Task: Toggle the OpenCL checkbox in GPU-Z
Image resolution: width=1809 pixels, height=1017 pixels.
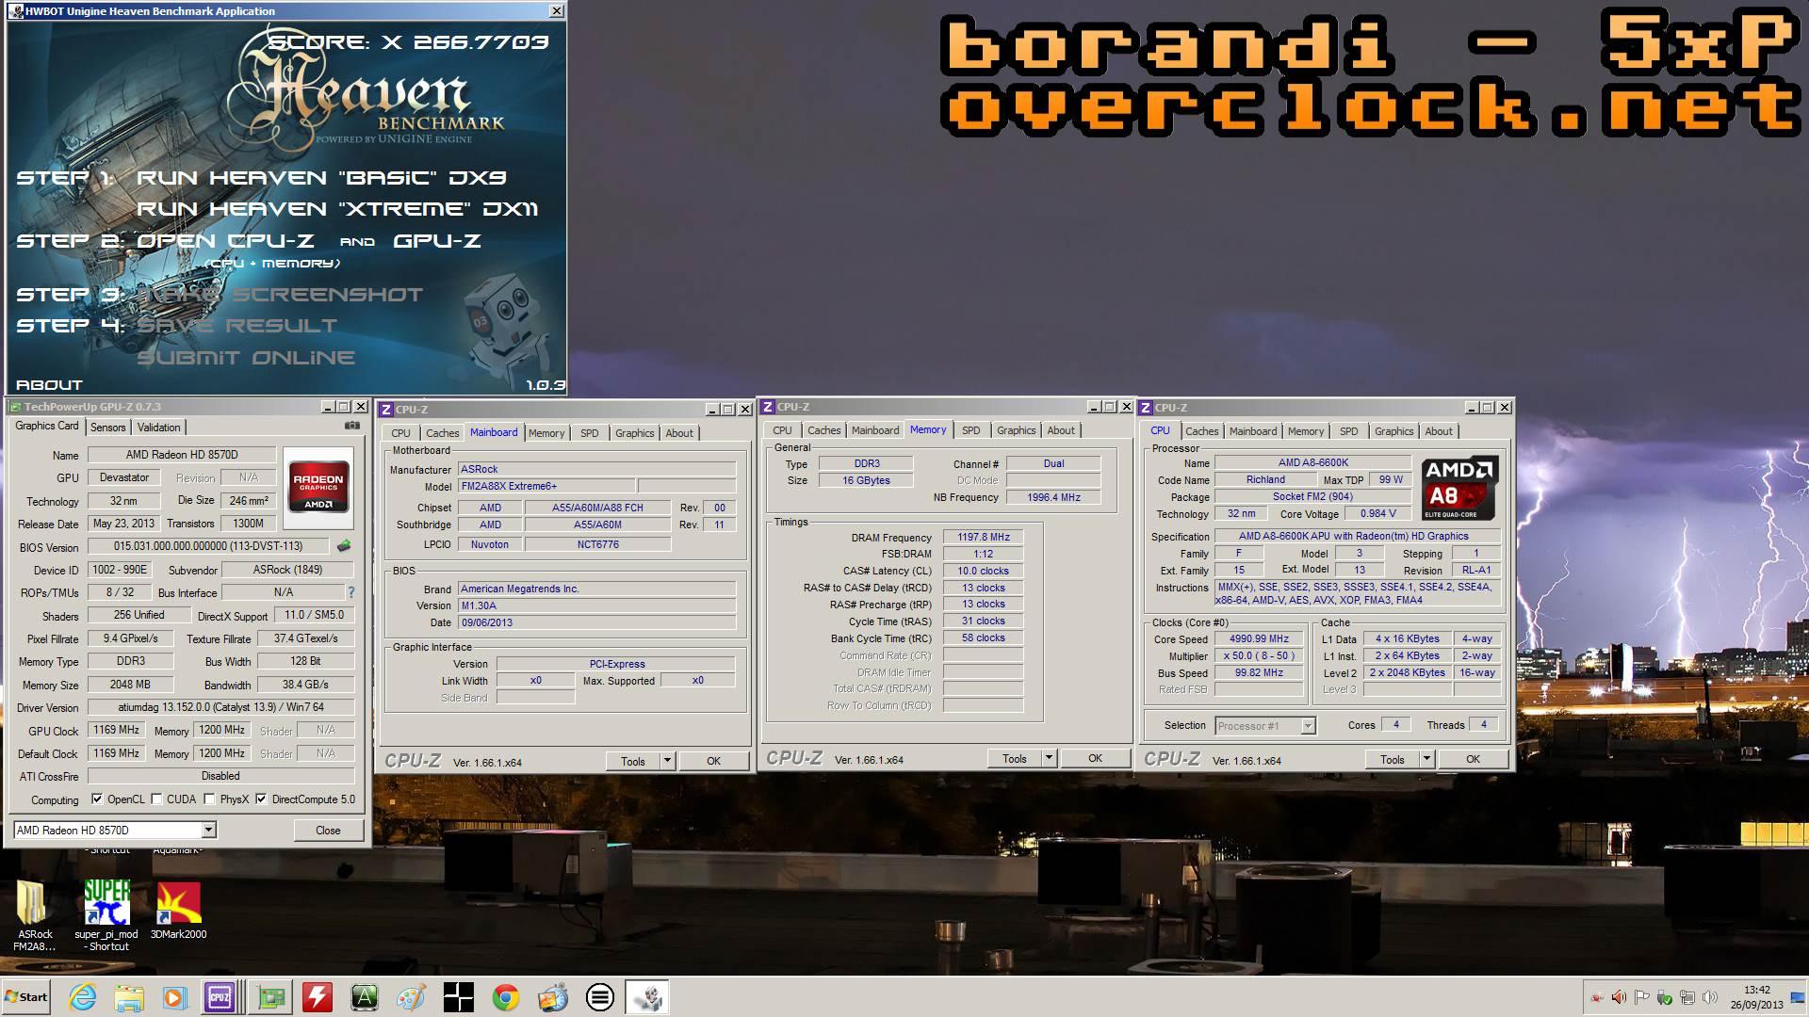Action: [97, 799]
